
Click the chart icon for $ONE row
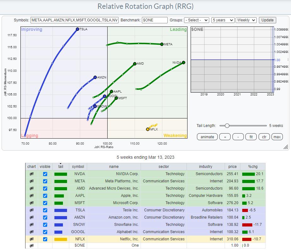(31, 246)
